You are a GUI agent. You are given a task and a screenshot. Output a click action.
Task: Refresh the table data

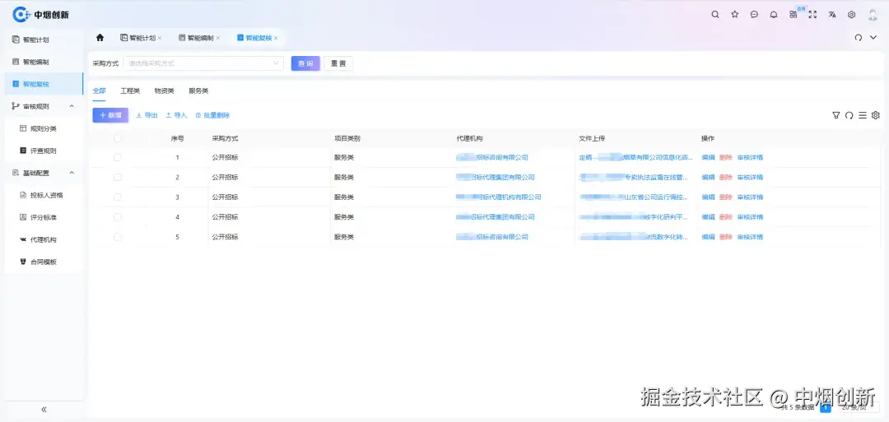(x=849, y=115)
